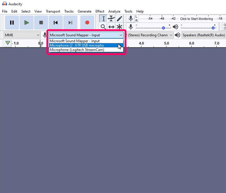Click the playback volume speaker icon
226x193 pixels.
(175, 27)
